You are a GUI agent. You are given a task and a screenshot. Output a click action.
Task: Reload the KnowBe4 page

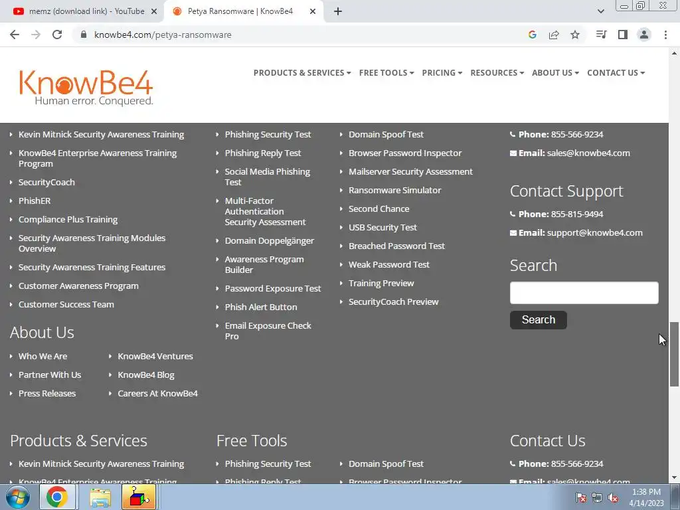click(x=57, y=35)
